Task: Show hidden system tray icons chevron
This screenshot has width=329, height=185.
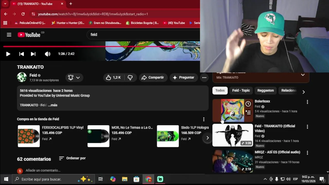Action: point(265,179)
